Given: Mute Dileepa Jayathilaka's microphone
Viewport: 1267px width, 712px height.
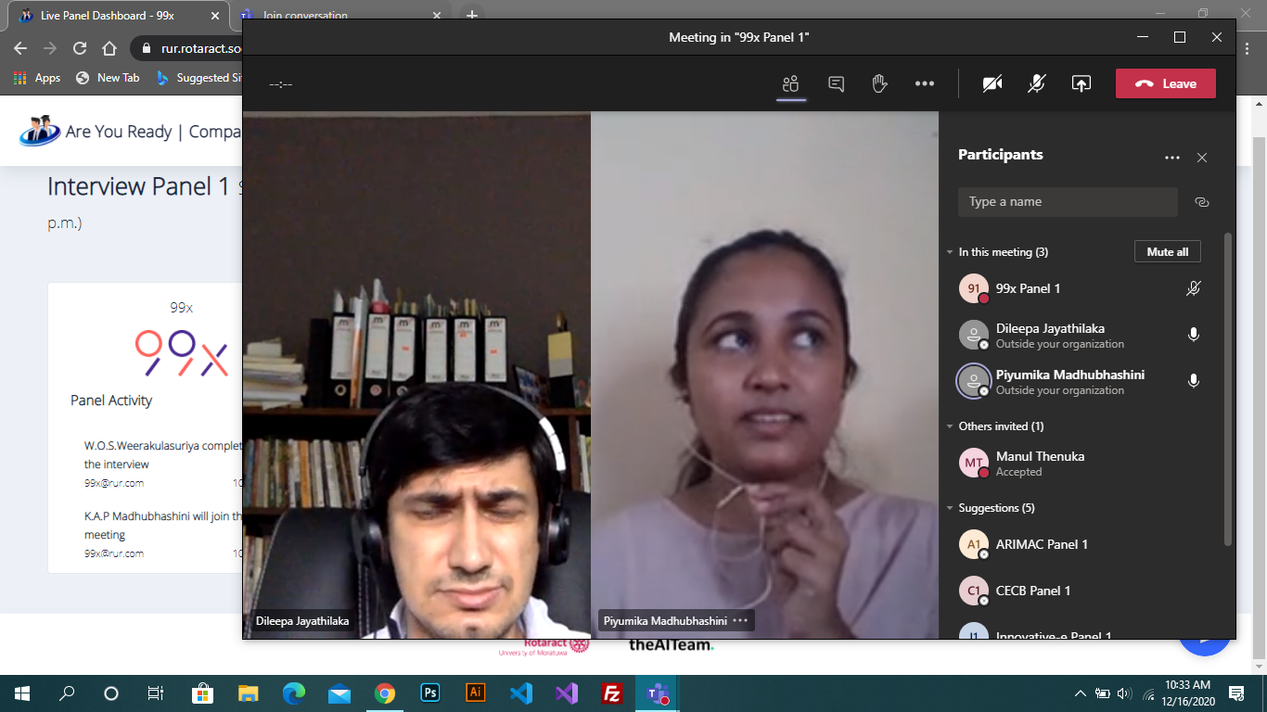Looking at the screenshot, I should pyautogui.click(x=1194, y=335).
